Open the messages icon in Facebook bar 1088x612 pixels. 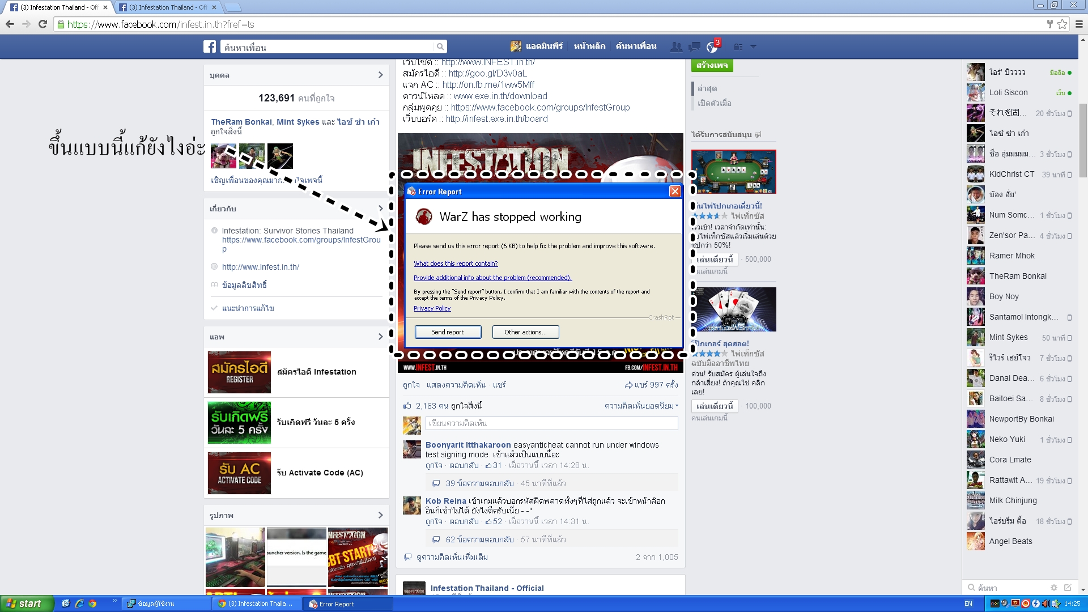pyautogui.click(x=694, y=46)
